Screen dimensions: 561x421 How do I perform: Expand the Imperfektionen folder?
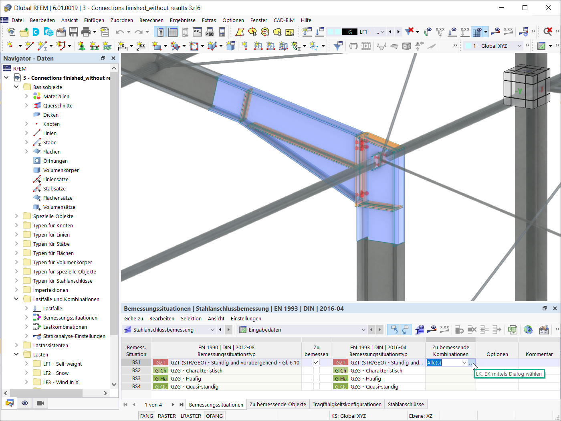(x=16, y=290)
